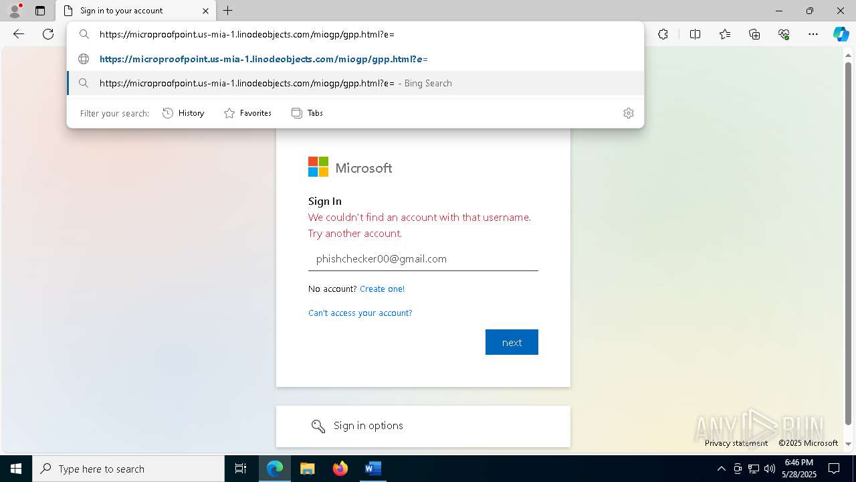Click the email input field

point(423,259)
